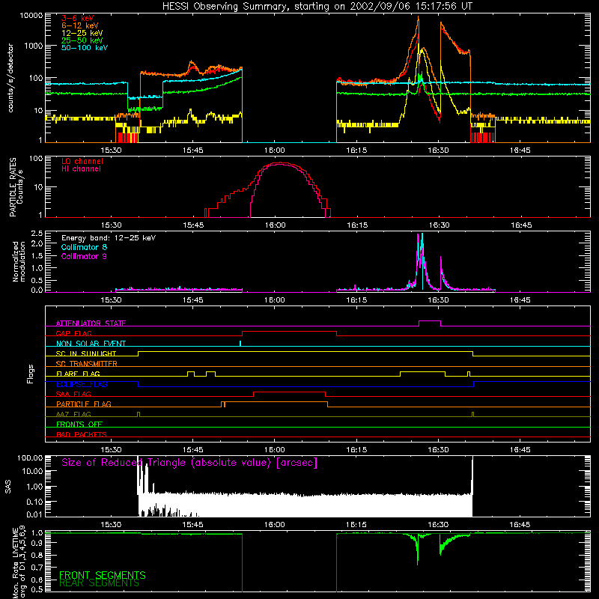Click the HESSI Observing Summary title text
Screen dimensions: 599x599
(317, 7)
